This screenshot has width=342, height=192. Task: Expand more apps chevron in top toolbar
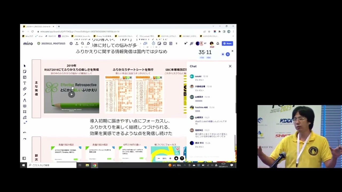176,43
